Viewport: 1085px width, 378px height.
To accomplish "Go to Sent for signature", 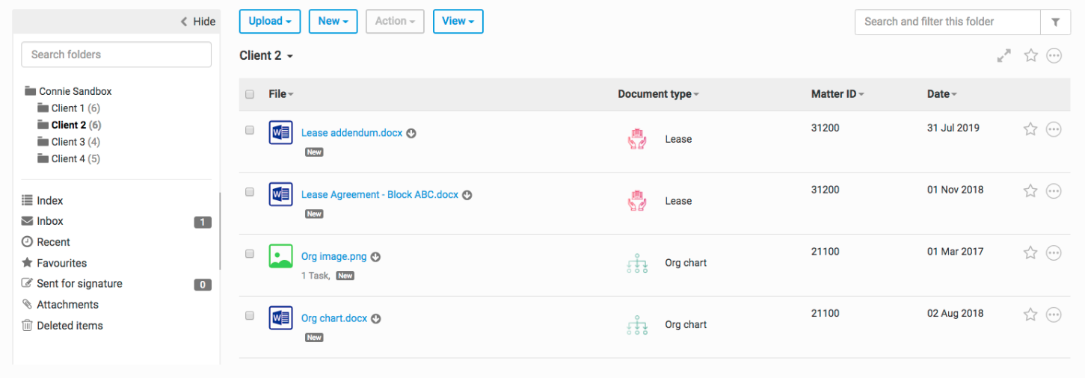I will point(79,284).
